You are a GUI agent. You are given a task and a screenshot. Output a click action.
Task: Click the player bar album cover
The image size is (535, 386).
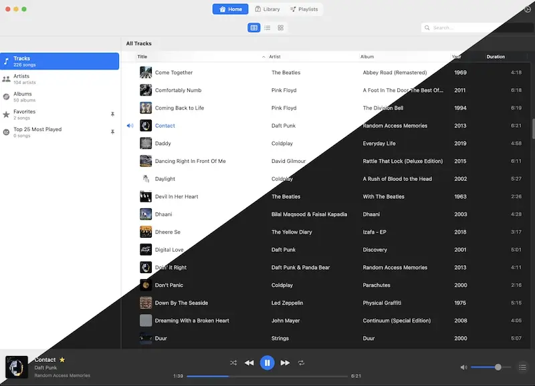coord(17,367)
